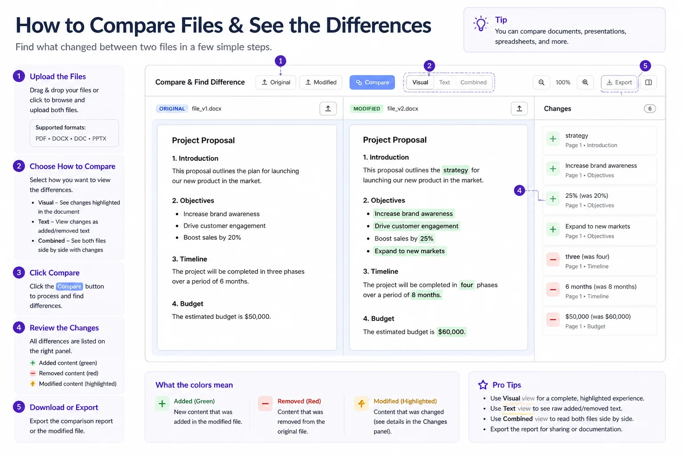Click highlighted '8 months.' in modified document
This screenshot has width=684, height=456.
tap(426, 295)
